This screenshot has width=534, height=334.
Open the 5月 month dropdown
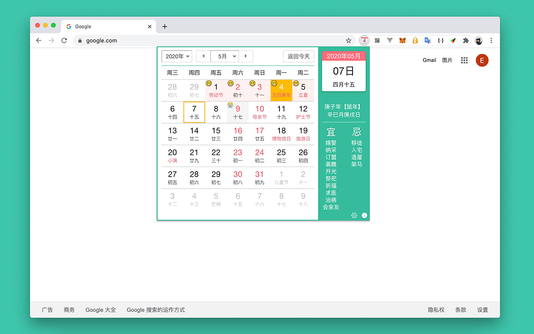(224, 56)
